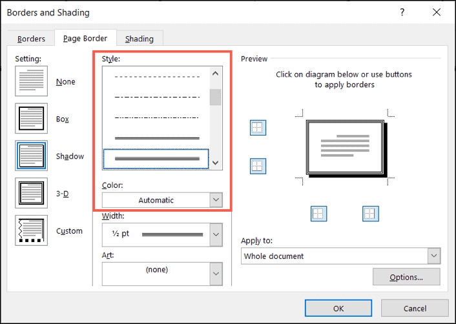Pick the Shadow border setting icon
The image size is (456, 324).
(x=31, y=156)
